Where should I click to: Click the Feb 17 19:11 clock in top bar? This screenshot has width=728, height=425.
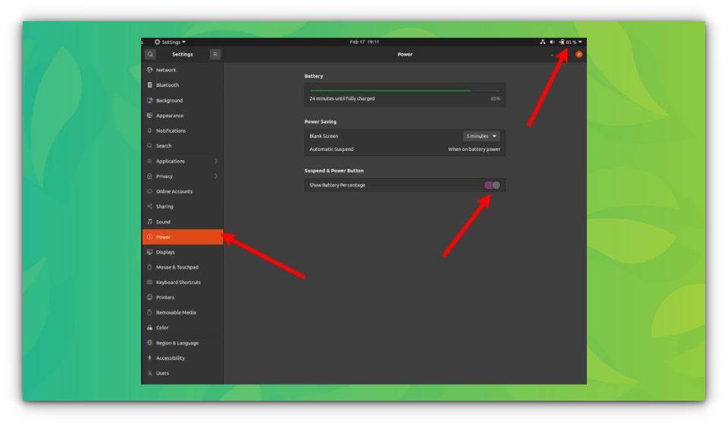click(x=365, y=42)
